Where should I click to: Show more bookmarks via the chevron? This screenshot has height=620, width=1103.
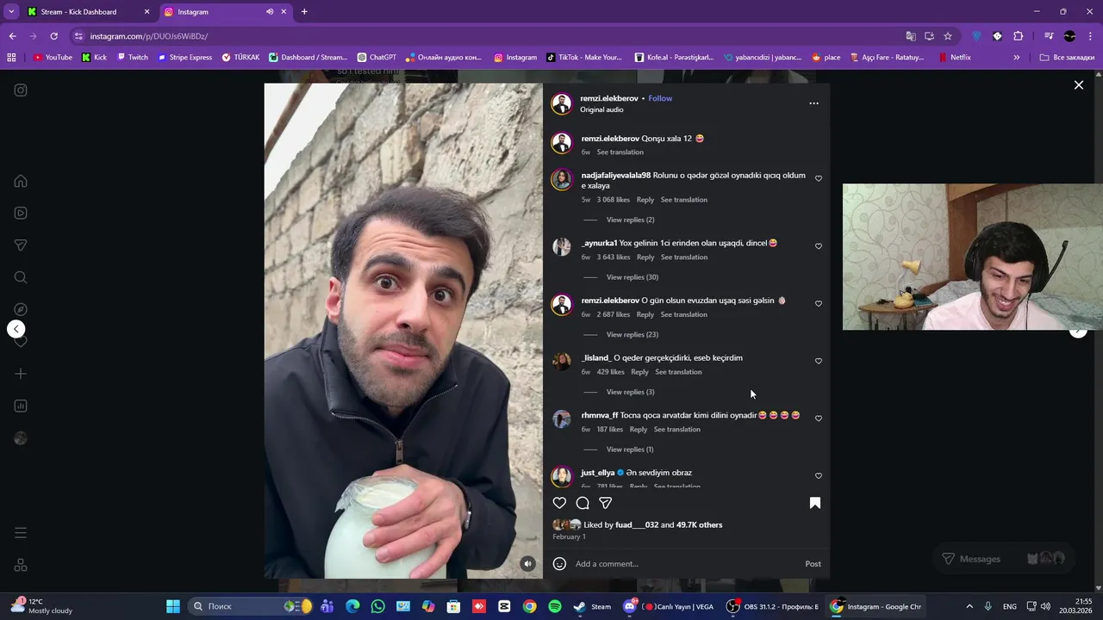(x=1017, y=58)
